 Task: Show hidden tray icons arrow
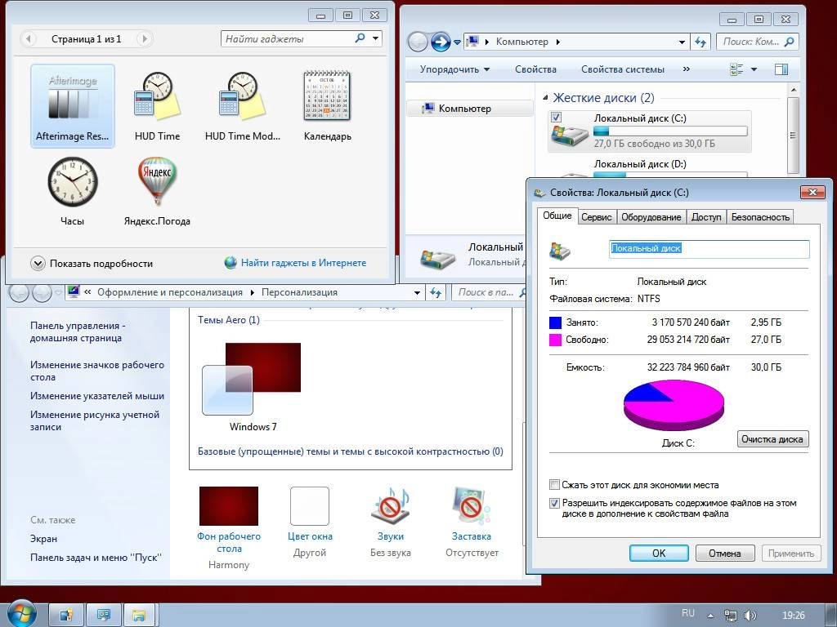(710, 616)
